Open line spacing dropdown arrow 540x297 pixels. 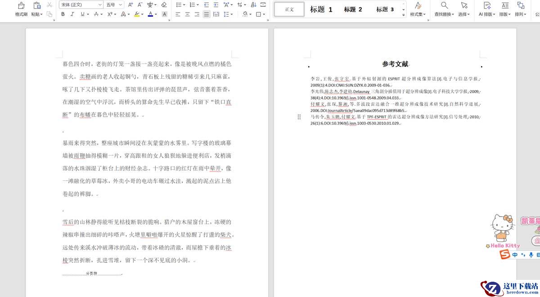[232, 14]
